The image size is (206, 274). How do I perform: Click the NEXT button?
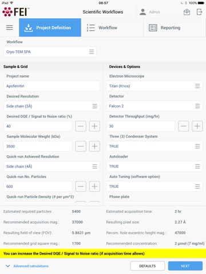tap(185, 266)
